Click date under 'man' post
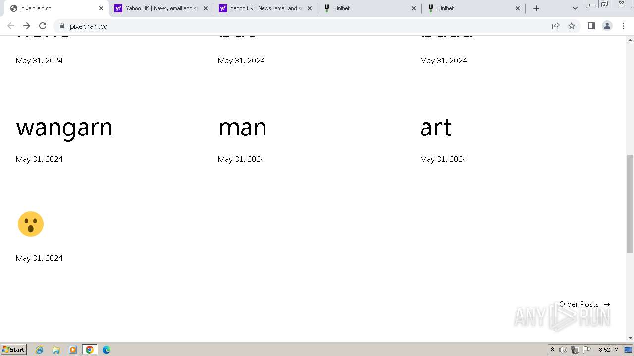 coord(241,159)
